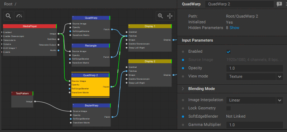Collapse the Input Parameters section header
This screenshot has height=132, width=287.
[197, 40]
